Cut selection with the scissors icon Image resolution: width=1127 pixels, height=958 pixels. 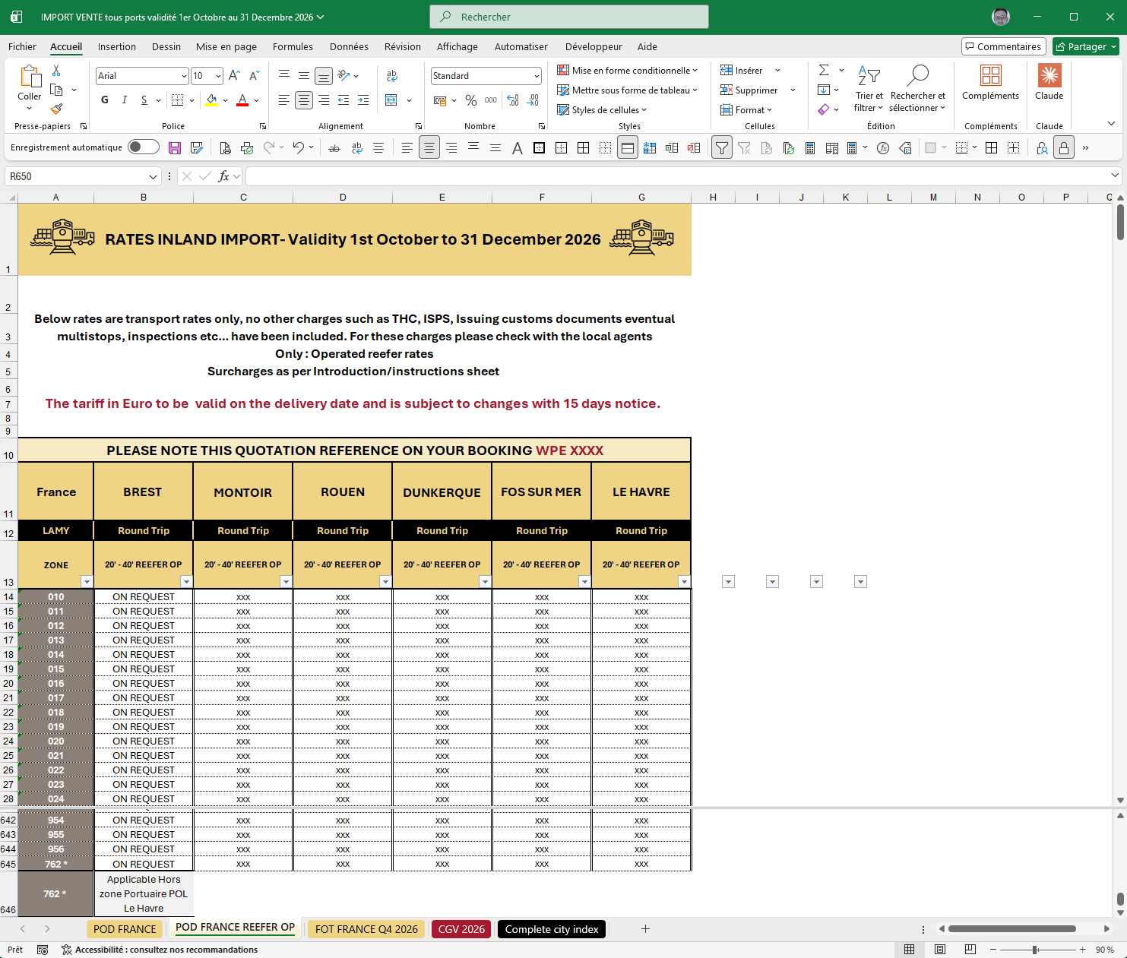tap(56, 71)
